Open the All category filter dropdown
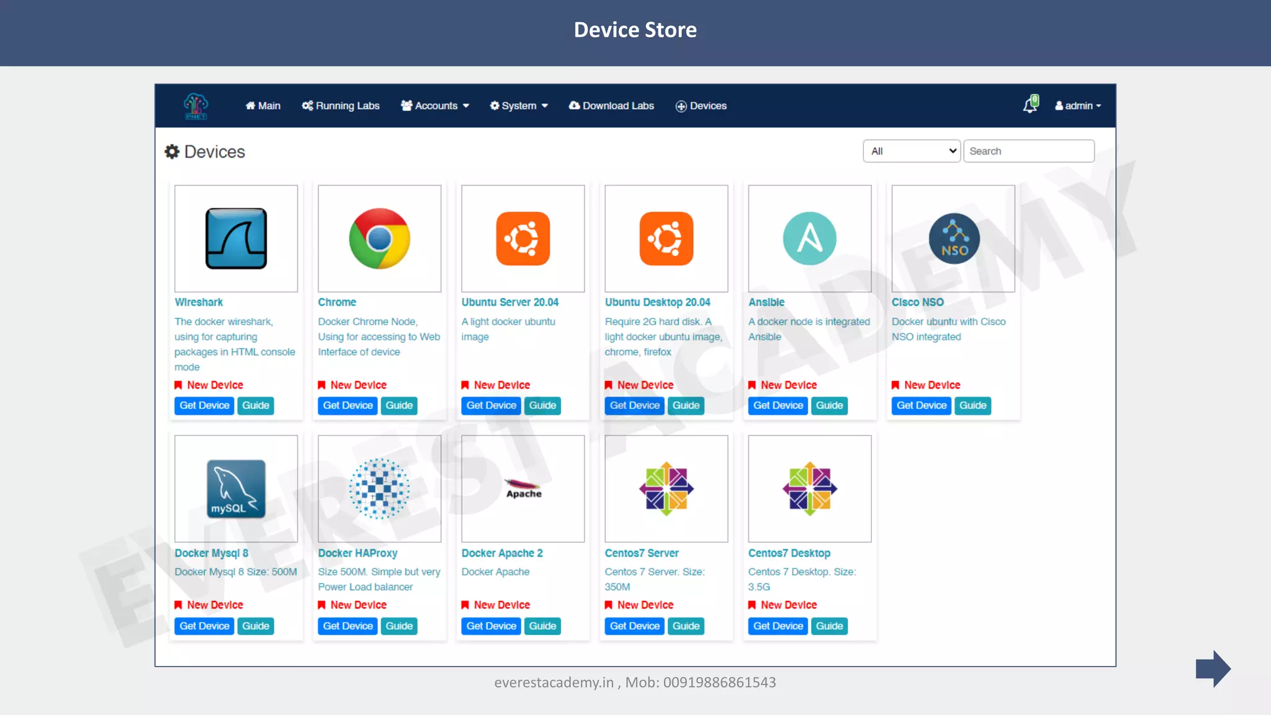1271x715 pixels. (x=911, y=151)
